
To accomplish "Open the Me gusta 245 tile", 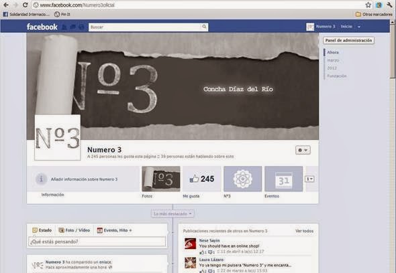I will pyautogui.click(x=202, y=179).
